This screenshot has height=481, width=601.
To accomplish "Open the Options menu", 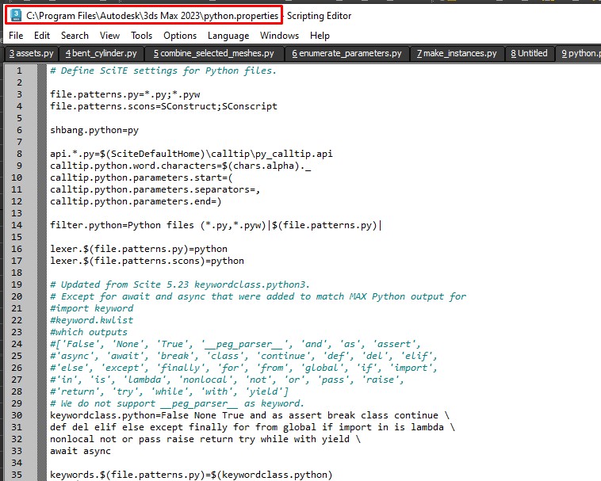I will tap(180, 36).
